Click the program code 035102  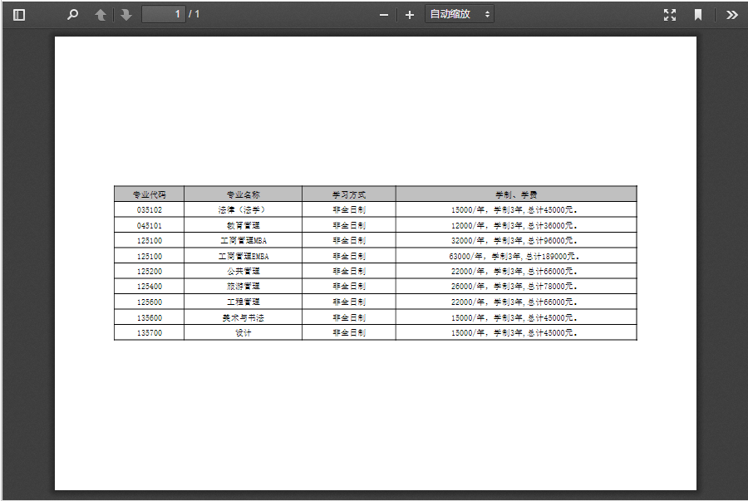point(150,210)
